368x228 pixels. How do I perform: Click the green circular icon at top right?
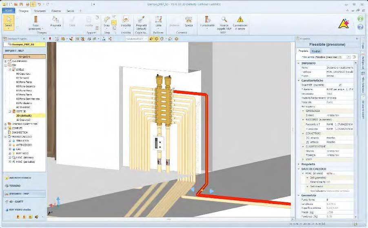tap(360, 18)
